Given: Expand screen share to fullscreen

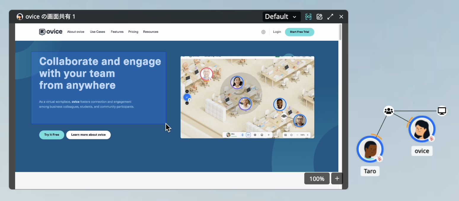Looking at the screenshot, I should click(330, 17).
